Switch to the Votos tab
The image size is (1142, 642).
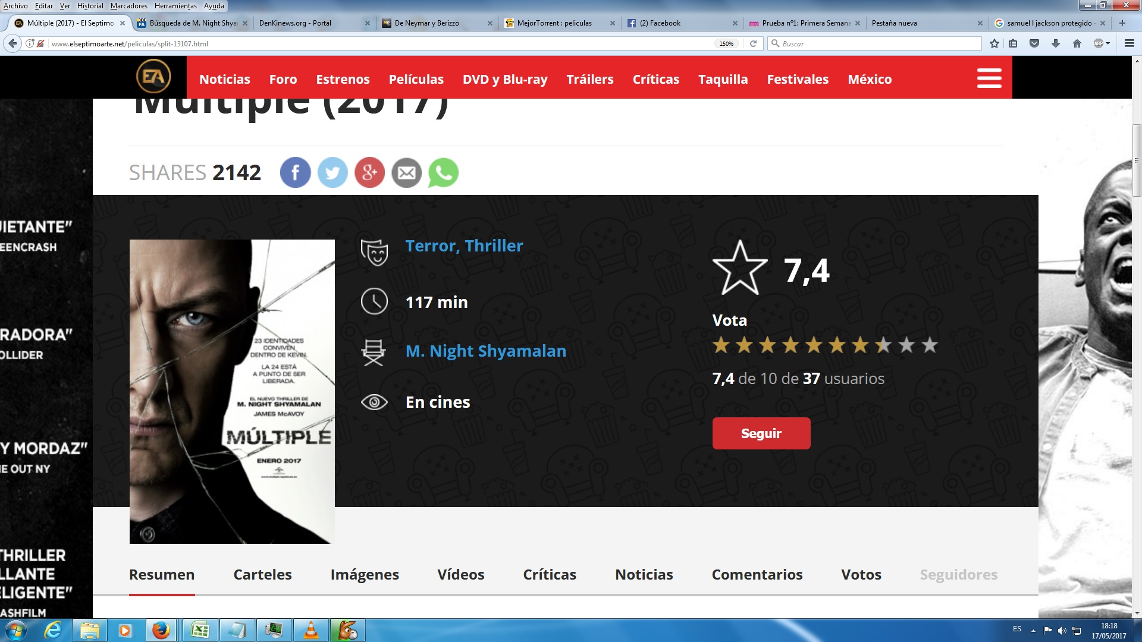coord(861,574)
